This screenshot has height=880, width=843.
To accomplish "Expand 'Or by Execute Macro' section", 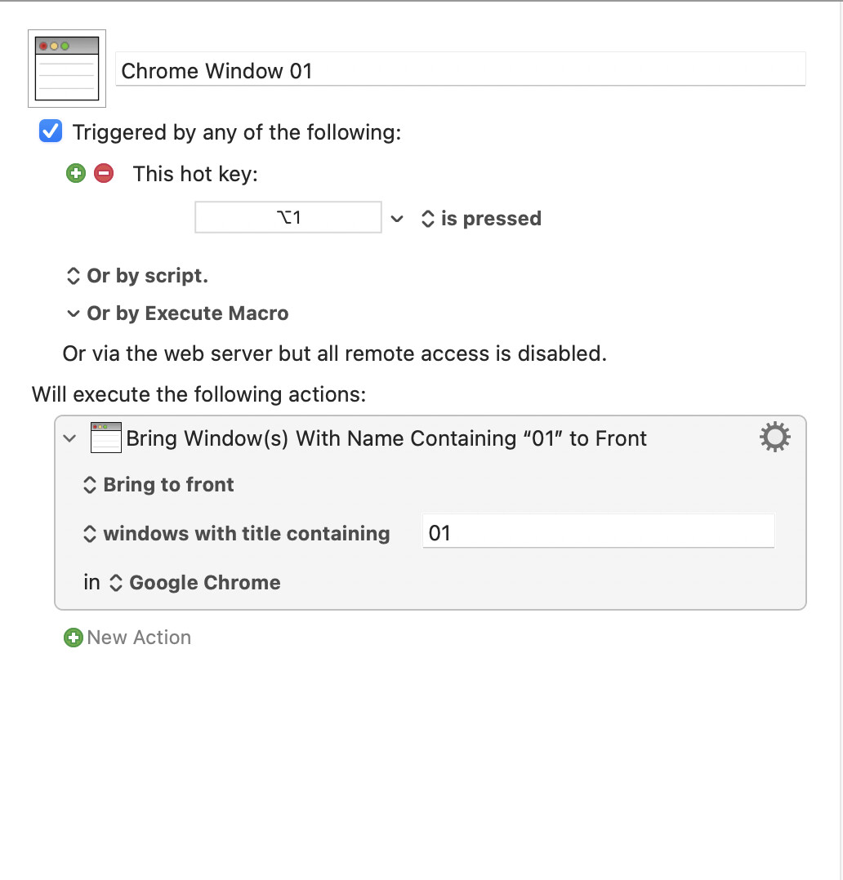I will point(177,313).
